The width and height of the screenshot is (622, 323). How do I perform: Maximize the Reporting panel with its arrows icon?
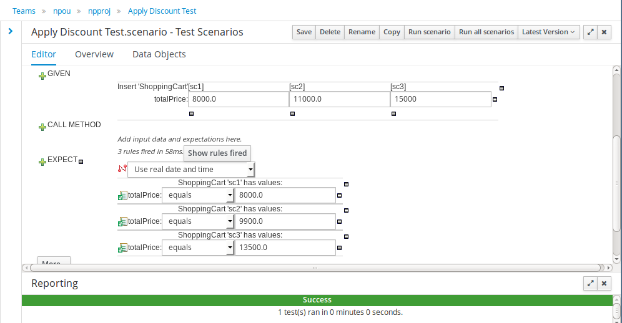[590, 283]
